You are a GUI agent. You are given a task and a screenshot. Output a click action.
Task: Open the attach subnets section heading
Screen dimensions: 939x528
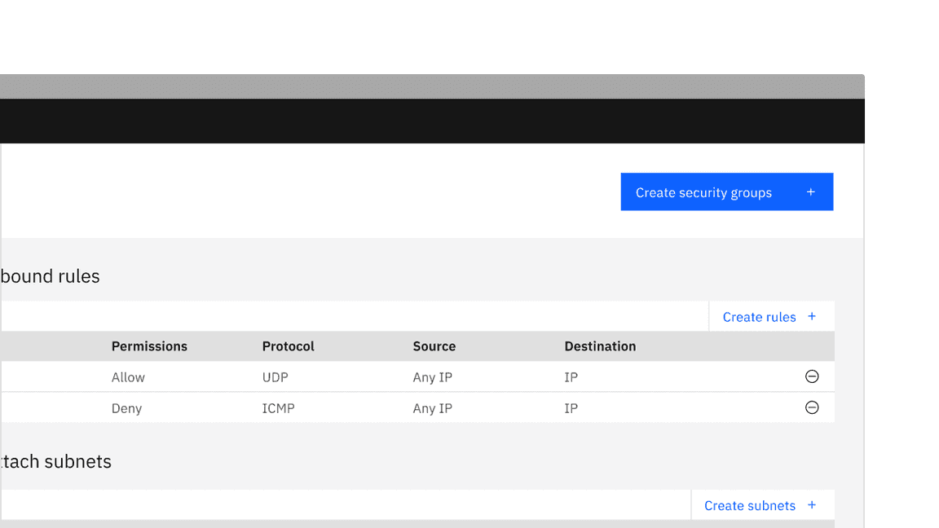(x=55, y=461)
